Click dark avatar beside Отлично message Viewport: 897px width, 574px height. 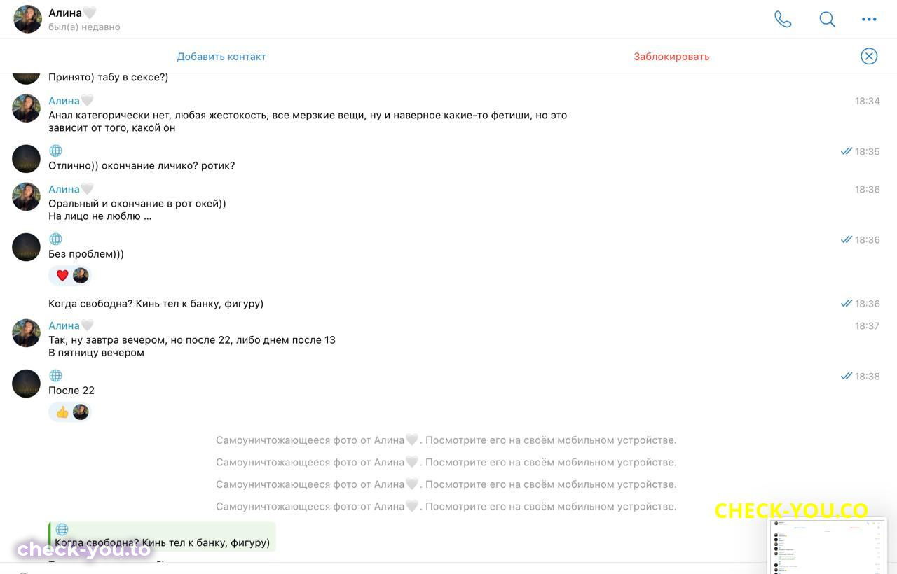click(27, 159)
